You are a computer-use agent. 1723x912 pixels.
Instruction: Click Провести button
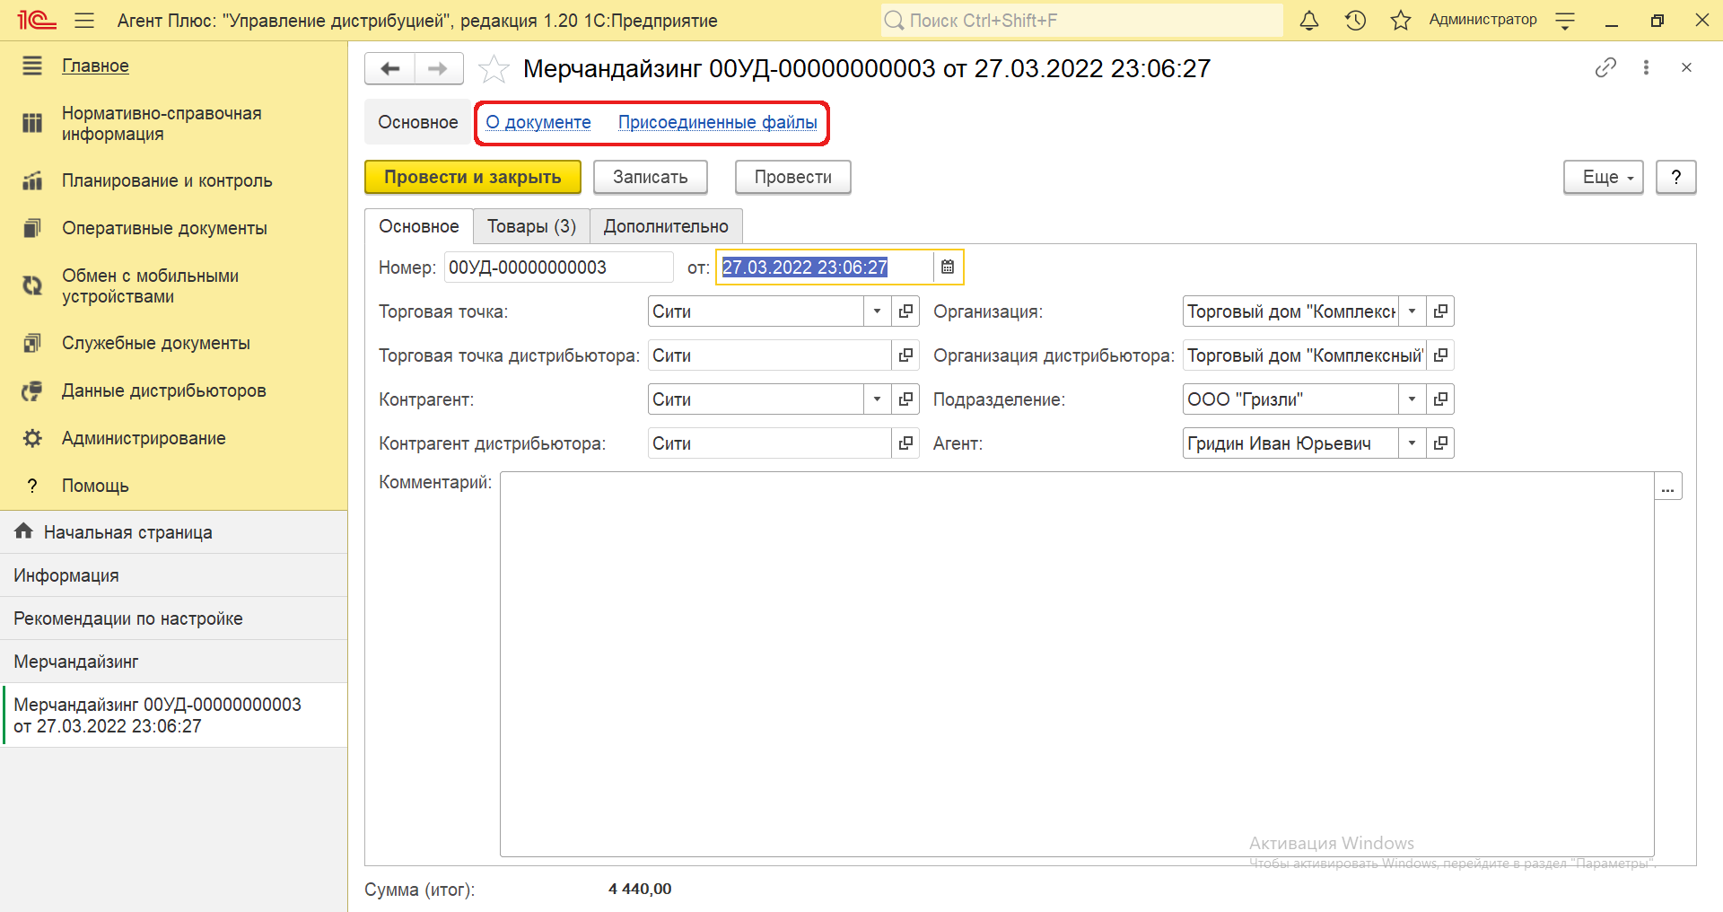pos(793,177)
